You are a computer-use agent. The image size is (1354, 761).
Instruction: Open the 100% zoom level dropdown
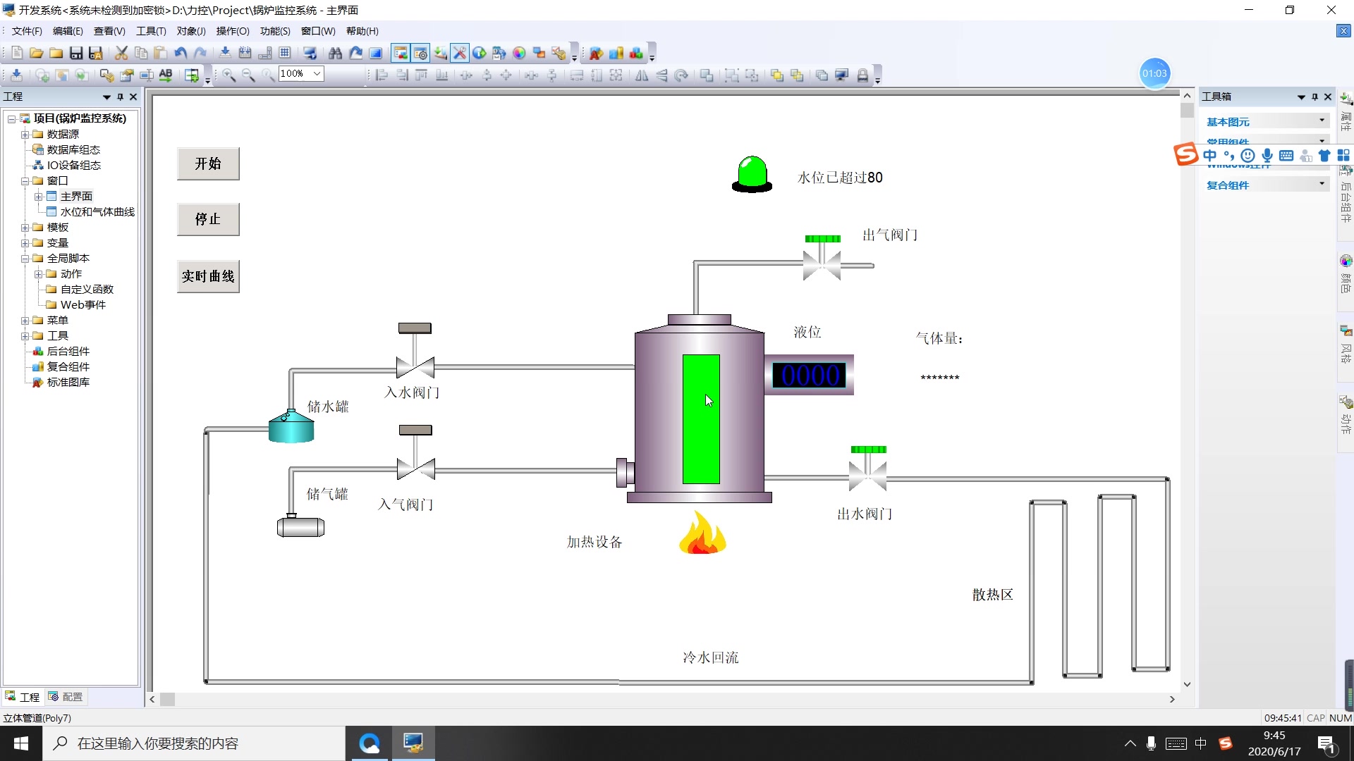[x=317, y=73]
